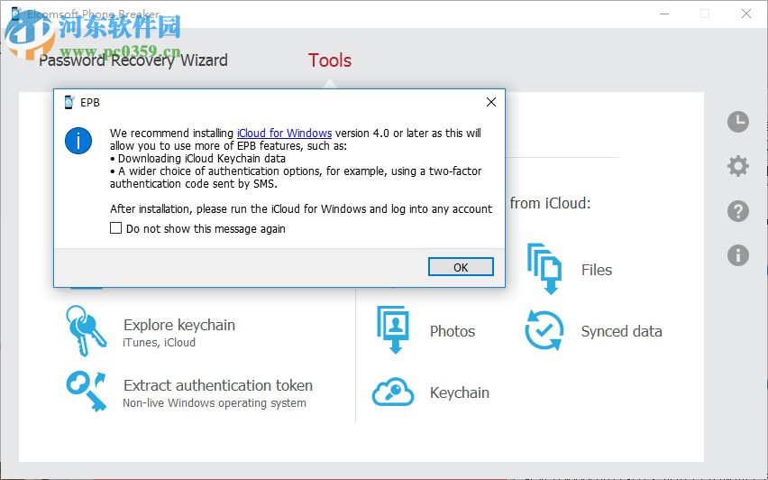Image resolution: width=768 pixels, height=480 pixels.
Task: Switch to Password Recovery Wizard tab
Action: [x=133, y=60]
